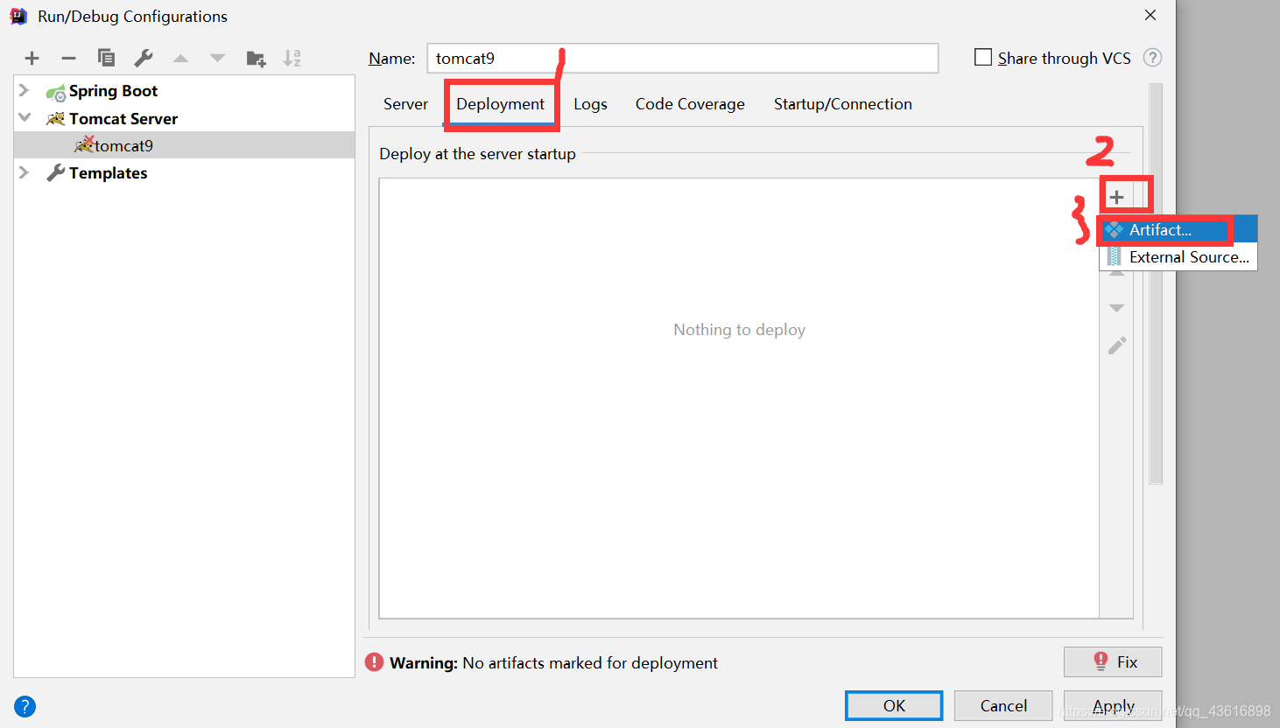Screen dimensions: 1280x728
Task: Add a new configuration with plus icon
Action: pos(32,59)
